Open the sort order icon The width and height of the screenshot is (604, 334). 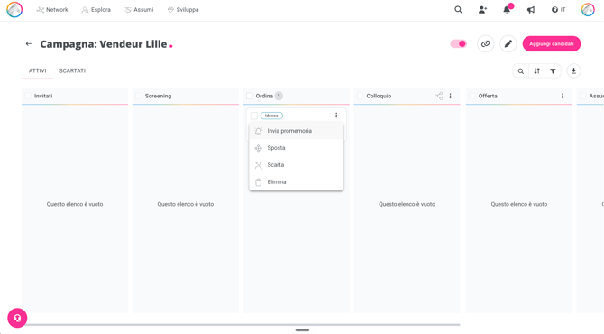(536, 71)
